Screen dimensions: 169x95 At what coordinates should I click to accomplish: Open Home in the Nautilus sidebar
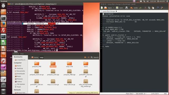(x=18, y=66)
